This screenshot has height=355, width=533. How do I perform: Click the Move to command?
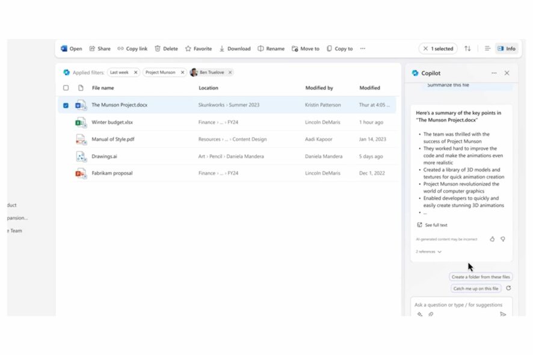coord(306,49)
